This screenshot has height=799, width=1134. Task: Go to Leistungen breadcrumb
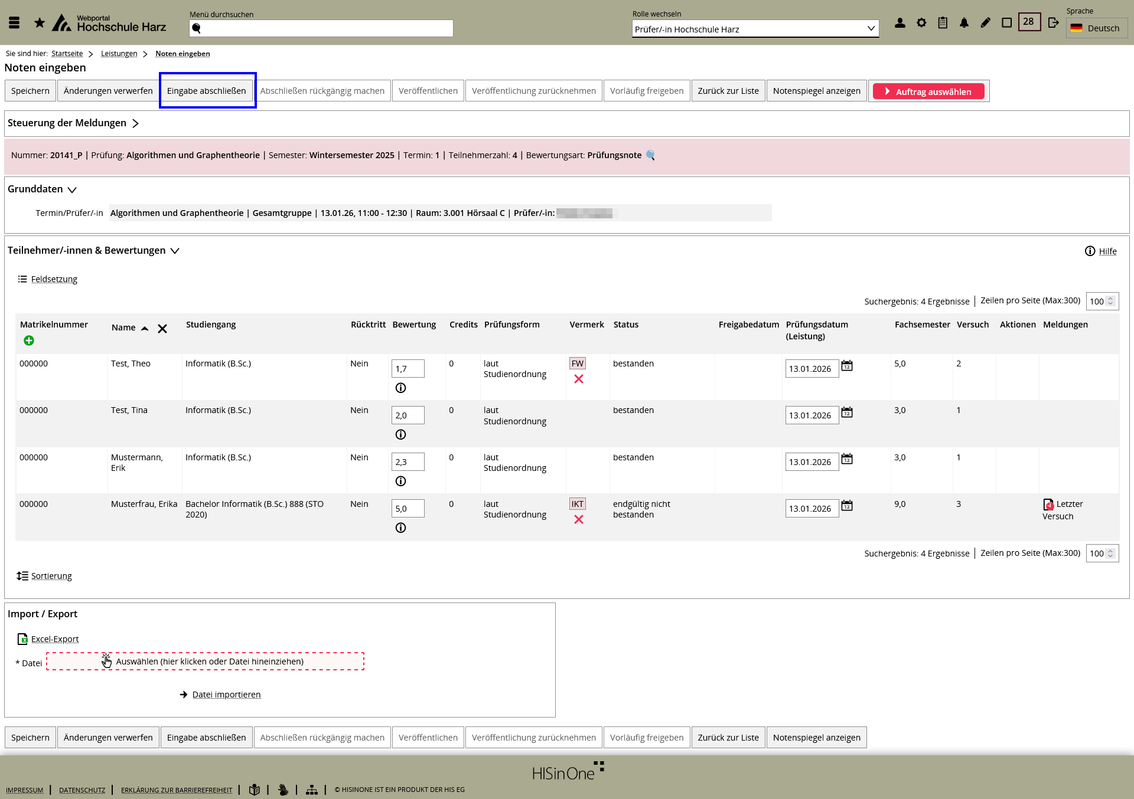point(119,54)
